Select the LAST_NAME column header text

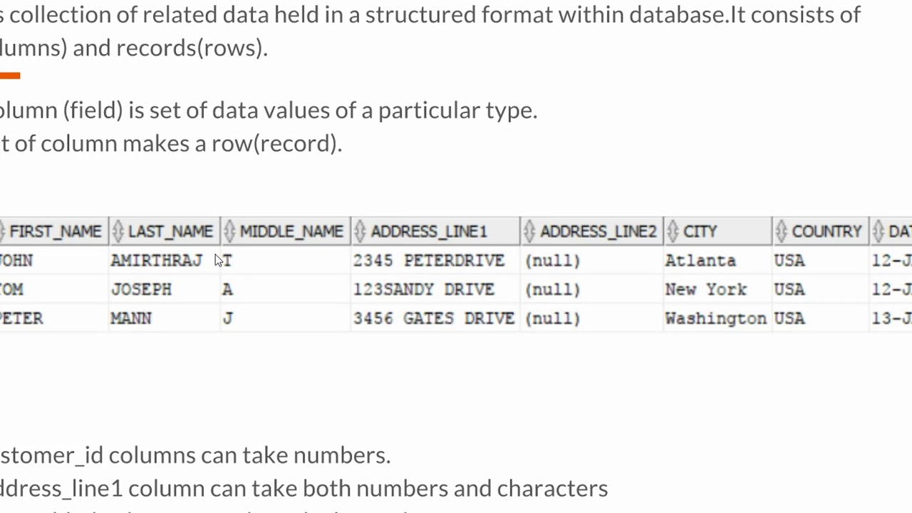point(170,232)
